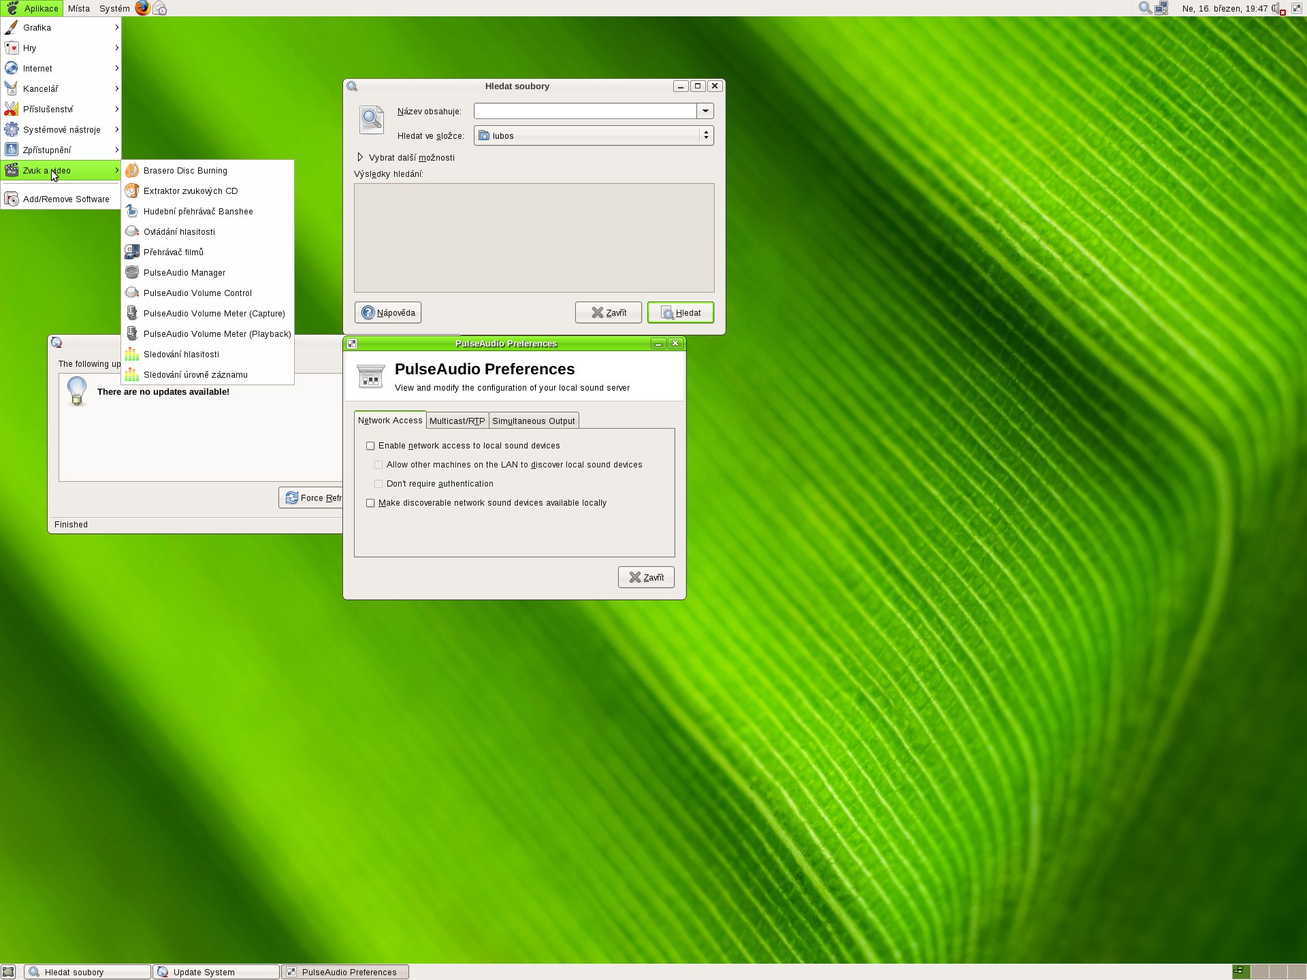Viewport: 1307px width, 980px height.
Task: Click the Přehrávač filmů icon
Action: click(132, 252)
